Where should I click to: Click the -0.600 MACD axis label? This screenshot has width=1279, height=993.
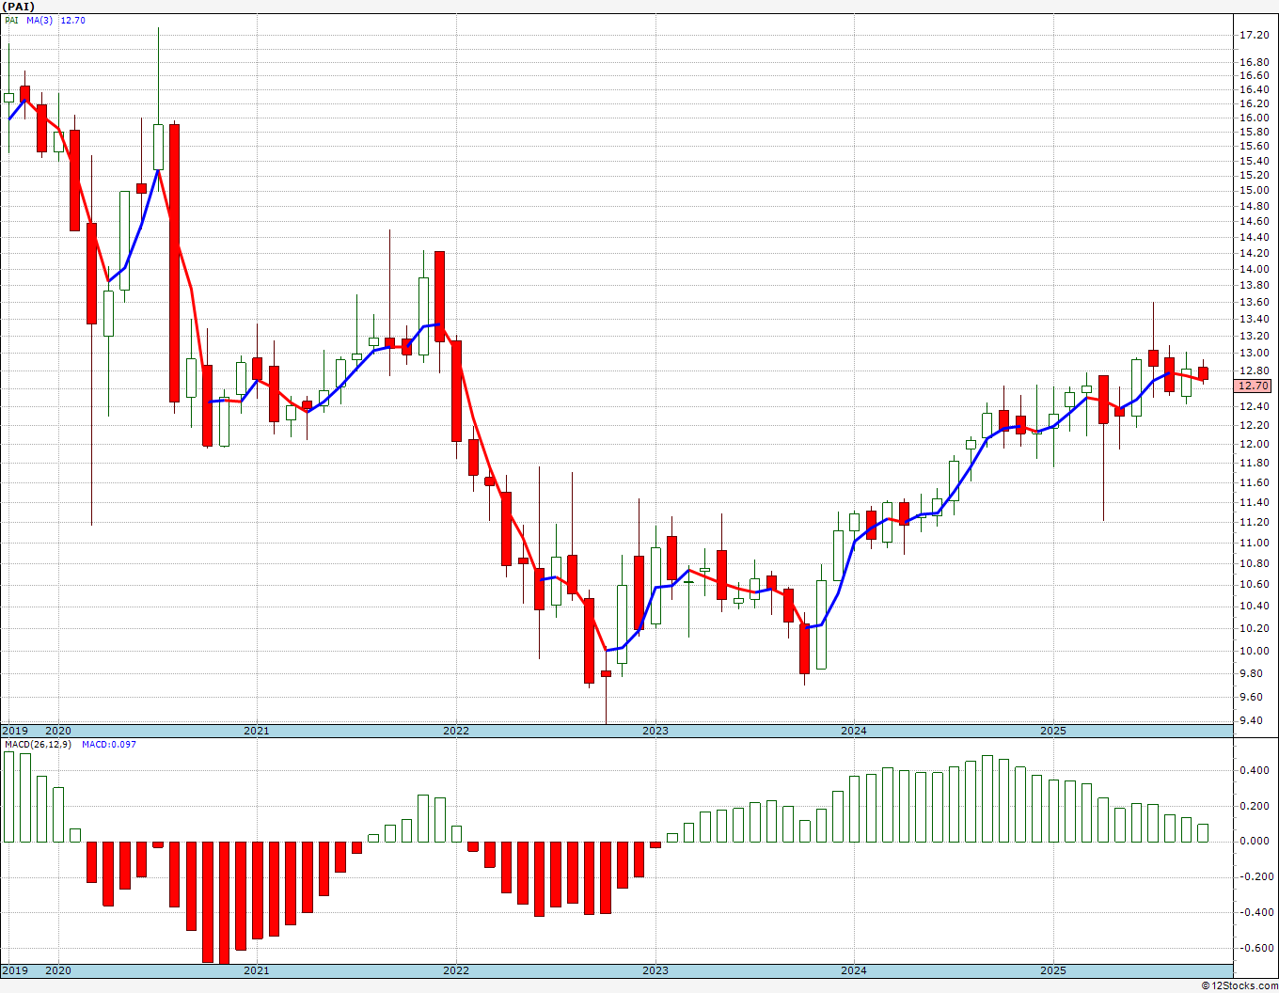[x=1255, y=948]
